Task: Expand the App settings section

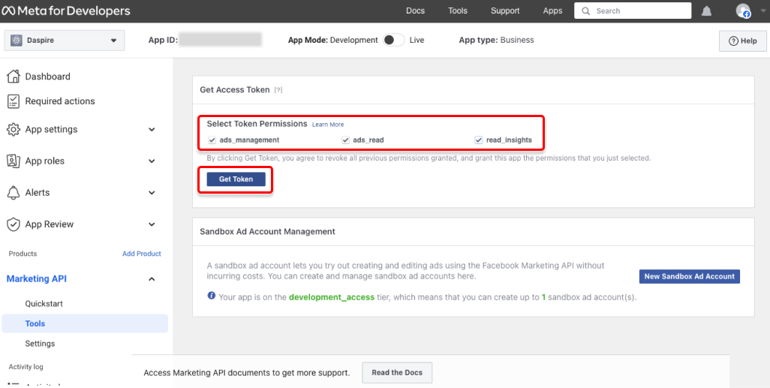Action: point(152,130)
